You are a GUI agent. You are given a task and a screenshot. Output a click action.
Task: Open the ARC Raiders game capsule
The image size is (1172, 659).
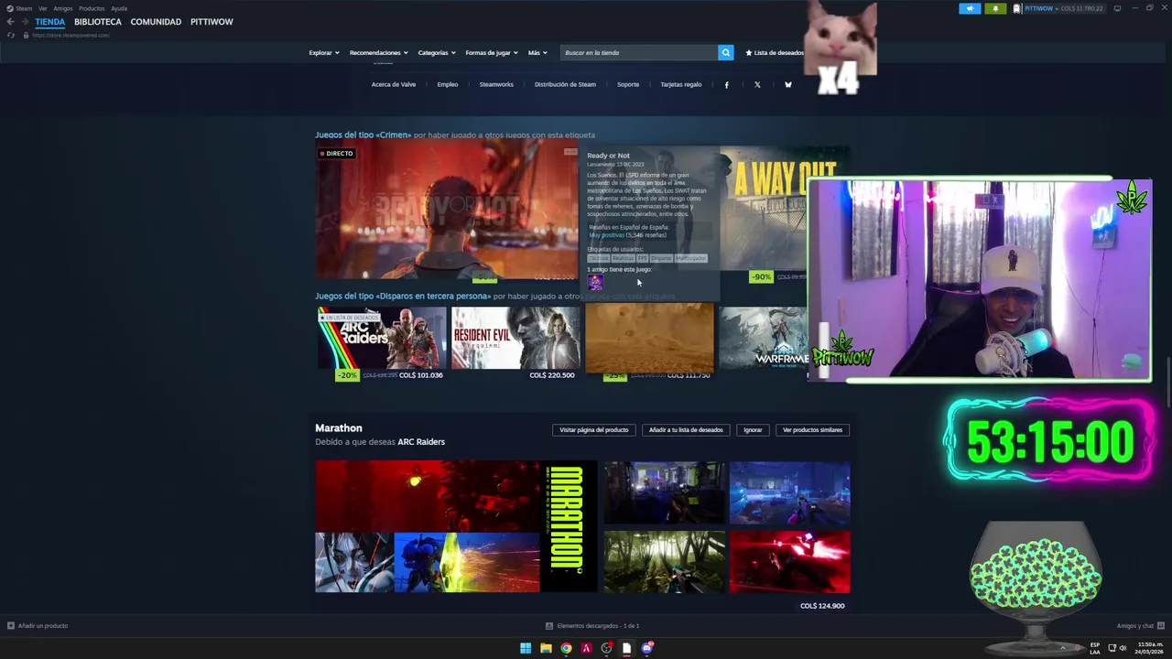click(x=381, y=338)
